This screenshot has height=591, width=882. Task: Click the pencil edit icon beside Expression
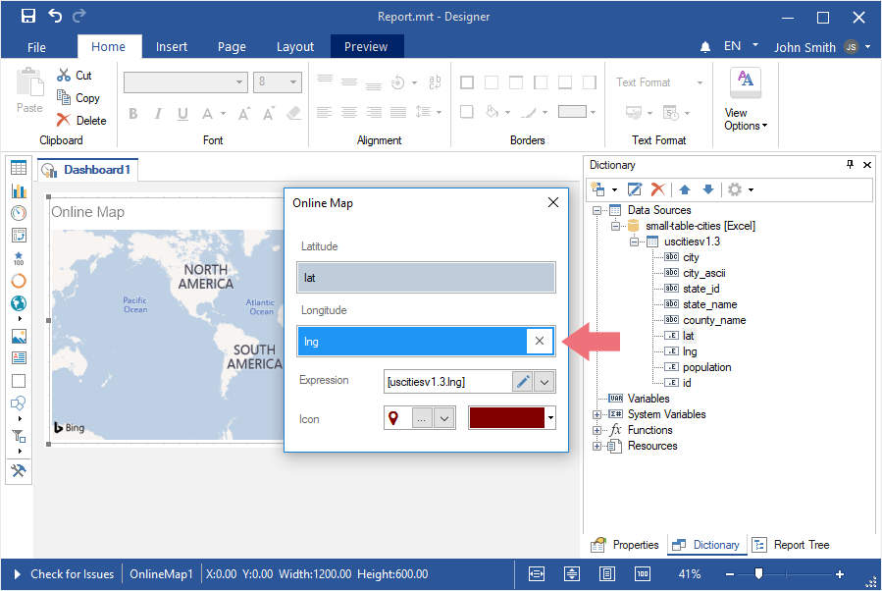tap(523, 381)
